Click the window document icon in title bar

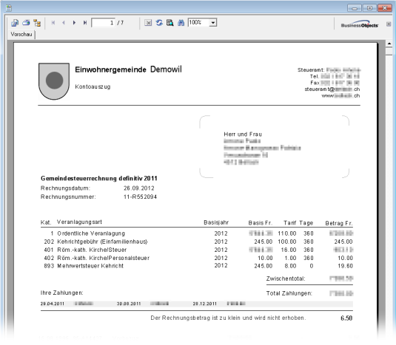(x=9, y=8)
